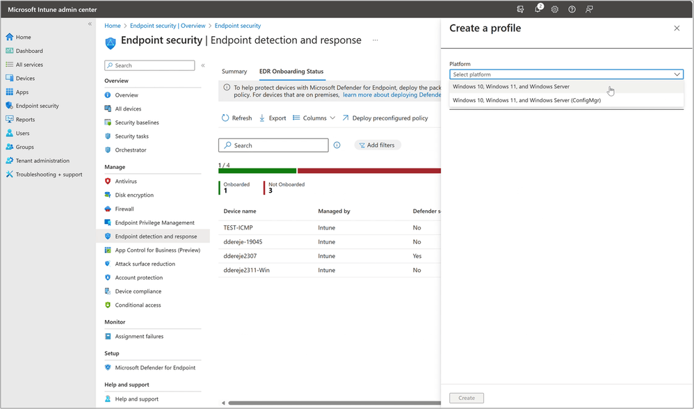Open the Copilot icon in top bar
This screenshot has width=694, height=409.
520,9
